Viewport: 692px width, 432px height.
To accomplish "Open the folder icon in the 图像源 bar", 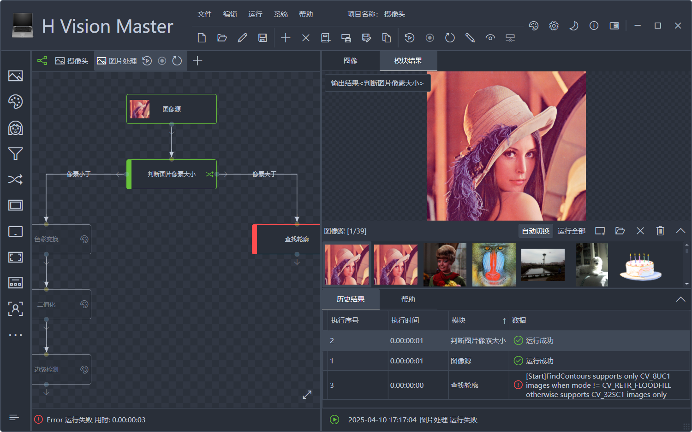I will pos(620,231).
